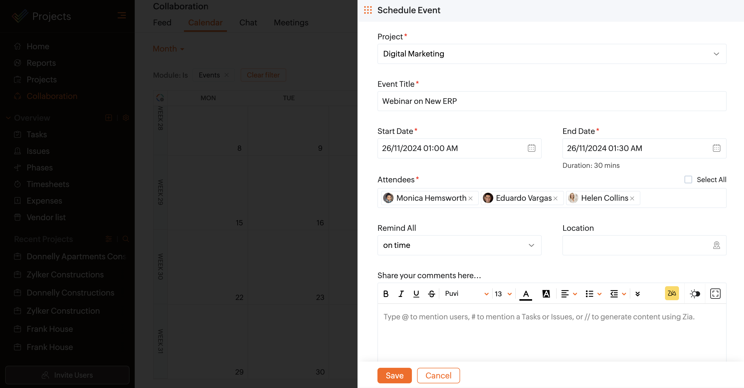The height and width of the screenshot is (388, 744).
Task: Cancel the event scheduling
Action: point(438,375)
